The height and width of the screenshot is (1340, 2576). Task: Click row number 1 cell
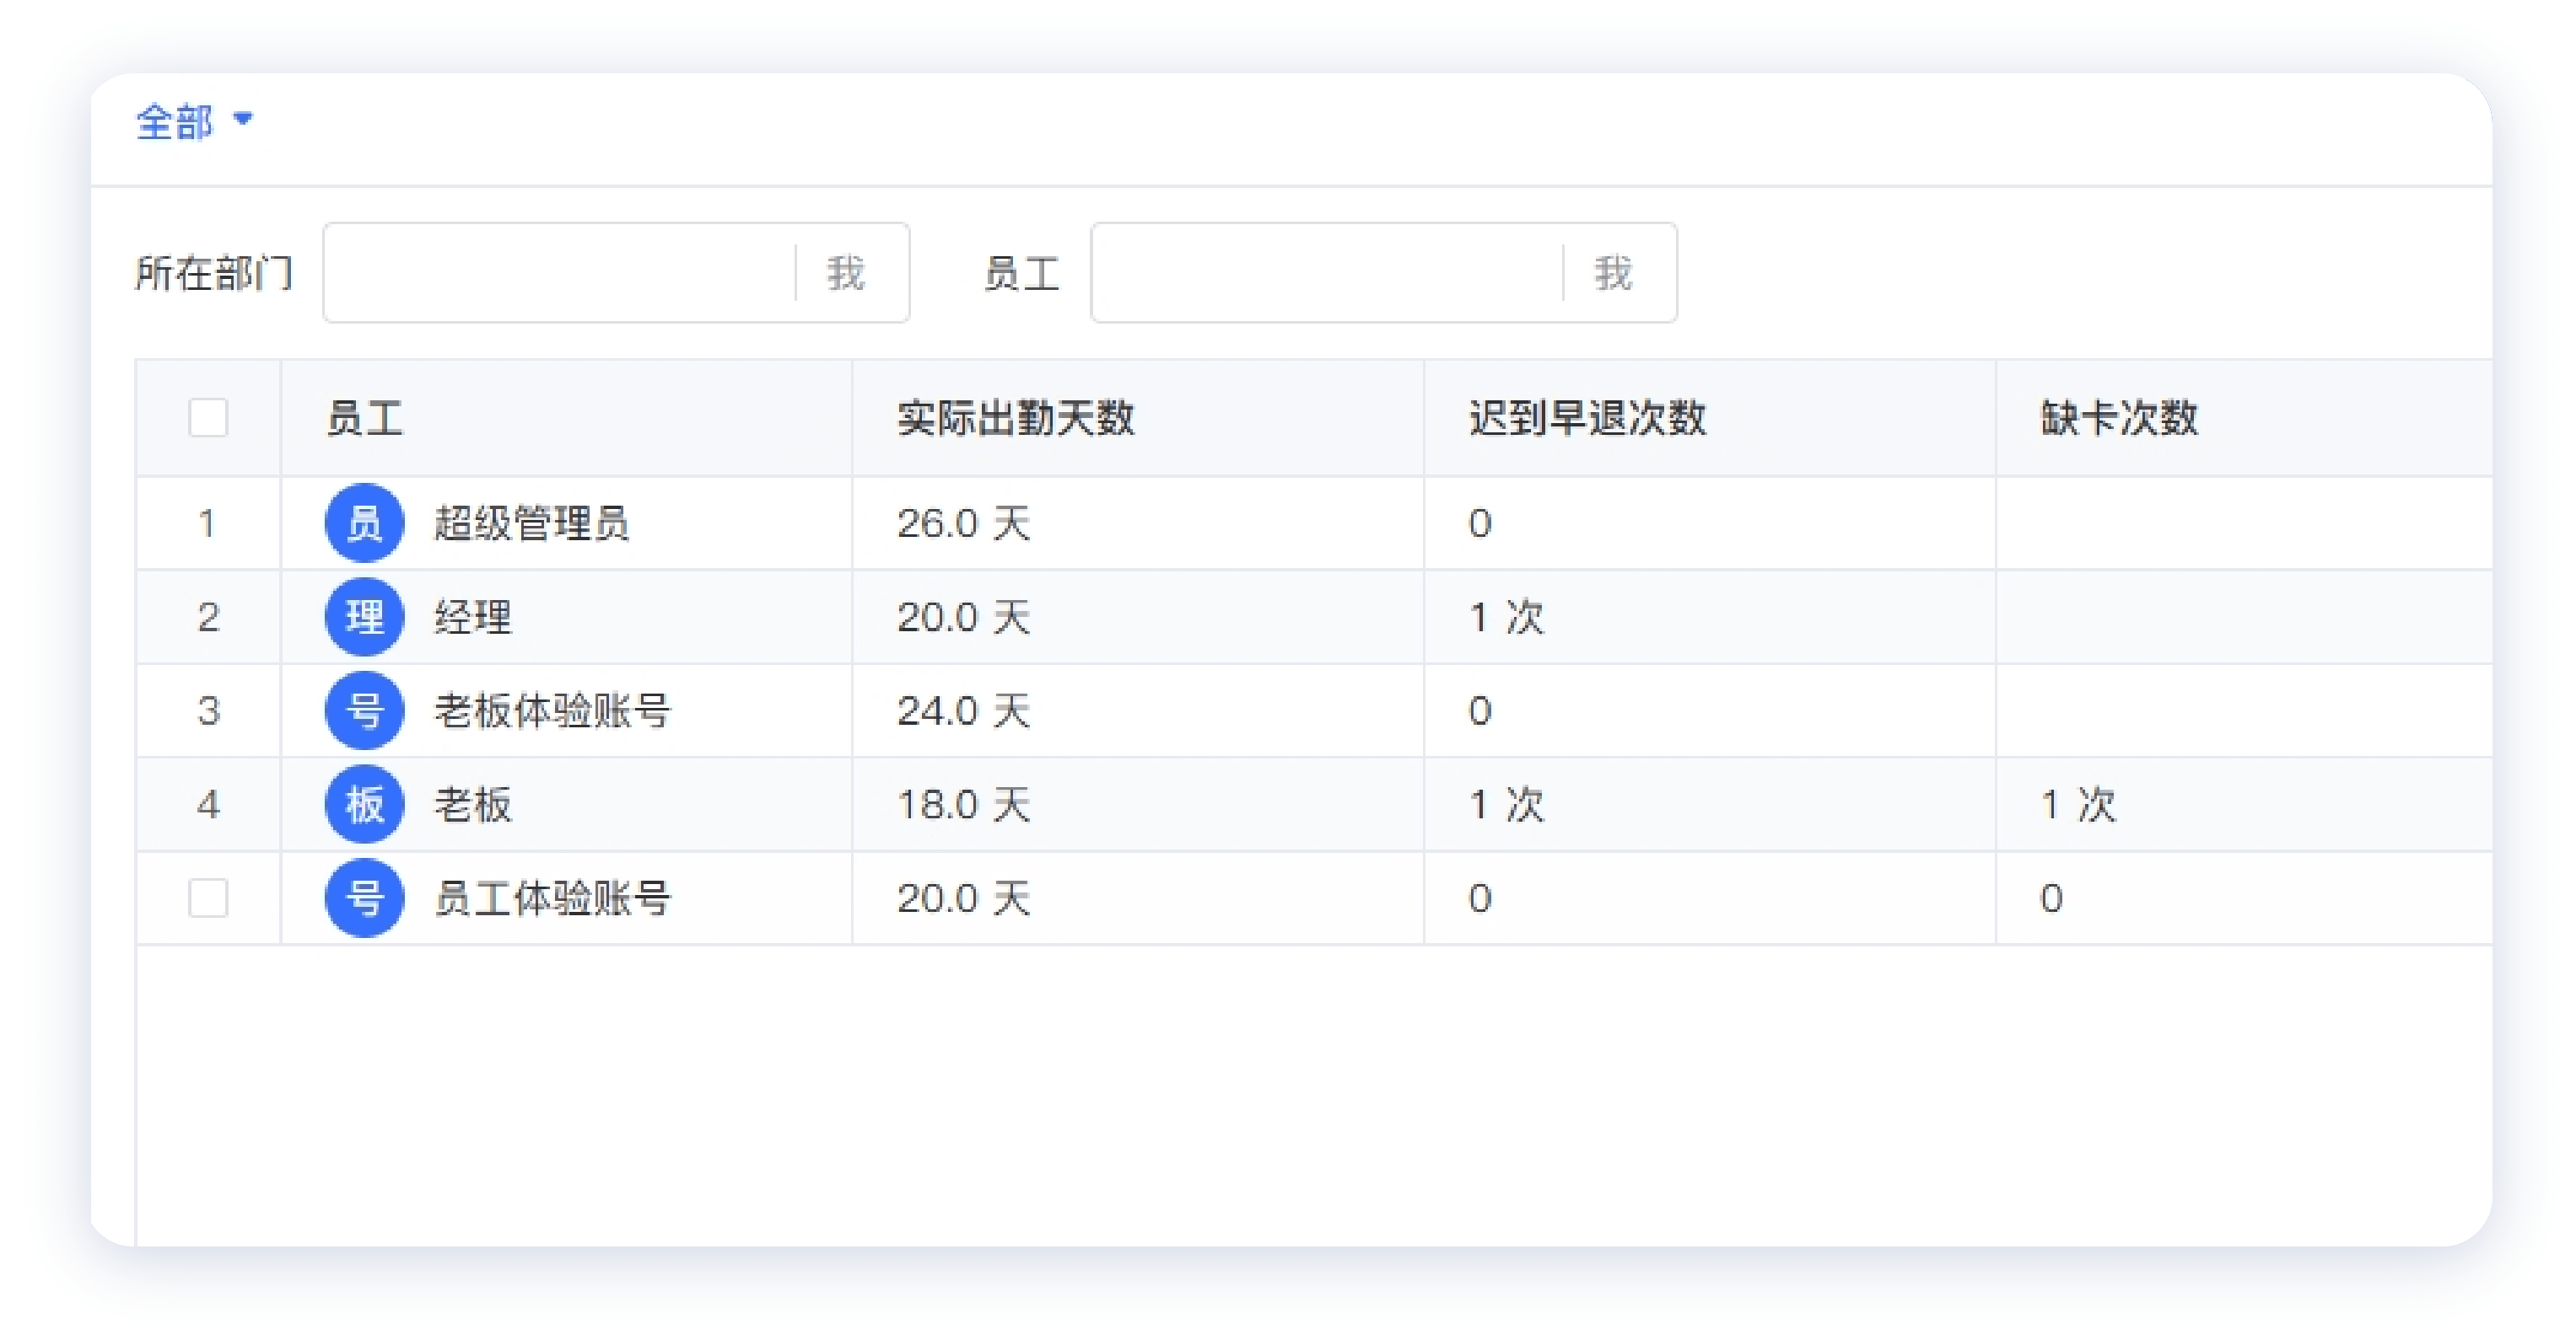pyautogui.click(x=207, y=523)
